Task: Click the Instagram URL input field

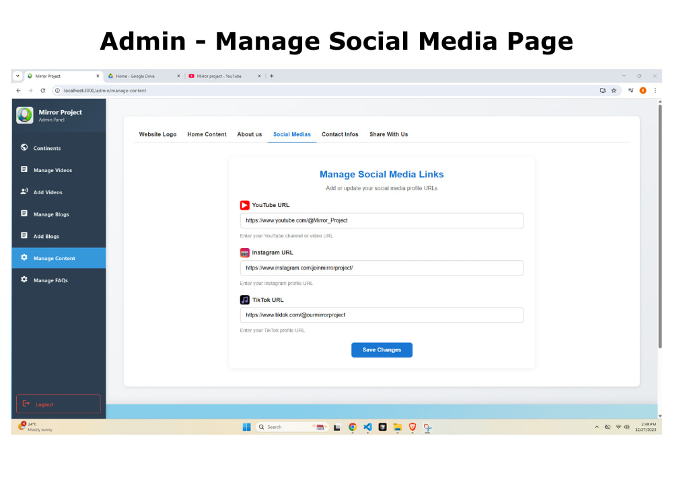Action: tap(382, 268)
